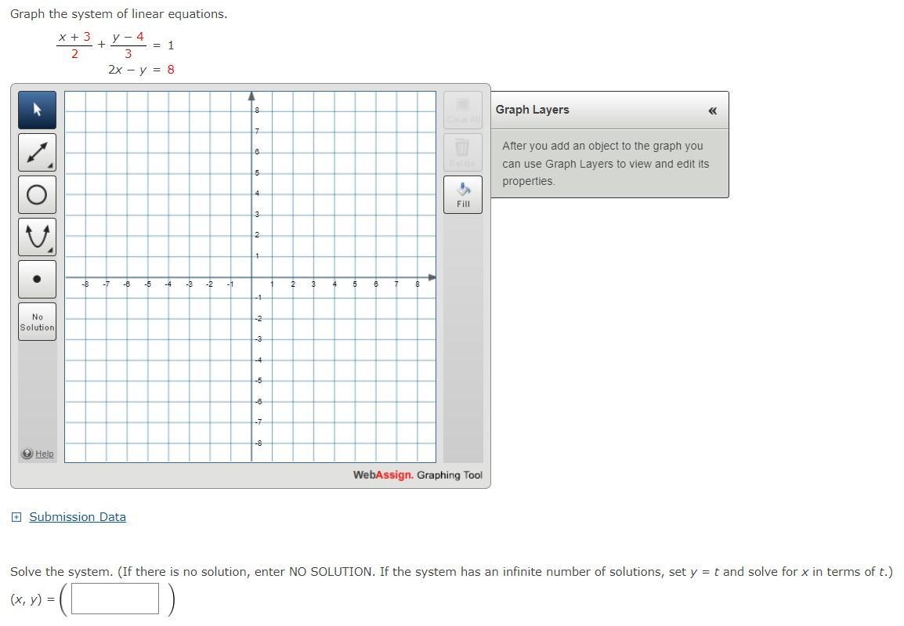Select the line drawing tool
The height and width of the screenshot is (626, 904).
click(x=36, y=152)
